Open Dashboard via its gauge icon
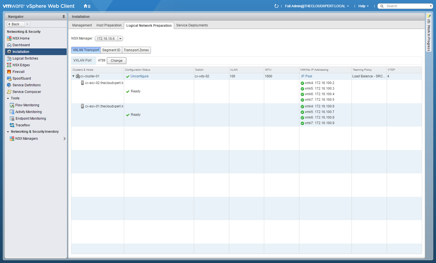 click(x=9, y=45)
